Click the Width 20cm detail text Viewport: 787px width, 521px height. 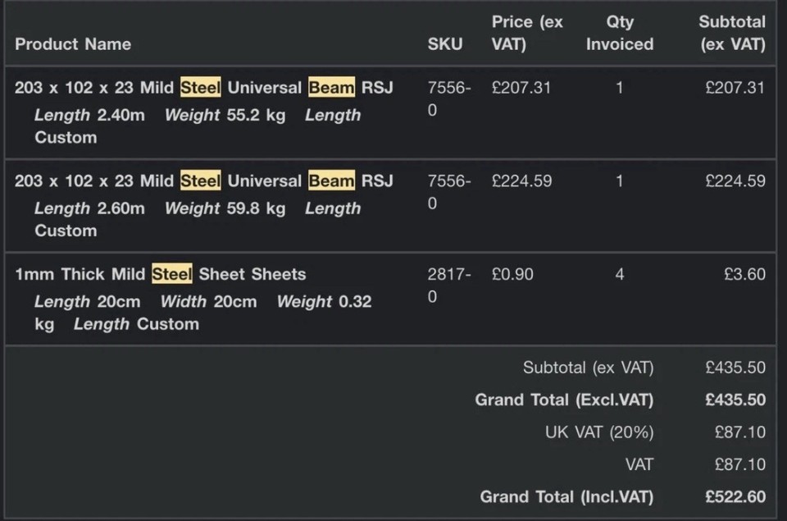pos(208,302)
